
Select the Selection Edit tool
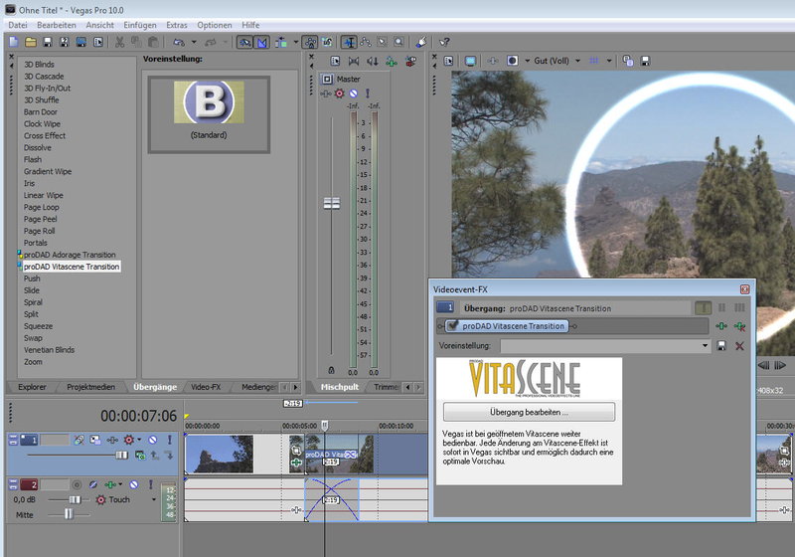point(383,42)
